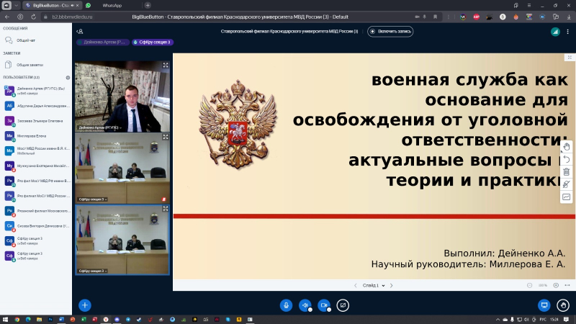
Task: Open browser hamburger menu
Action: pos(529,6)
